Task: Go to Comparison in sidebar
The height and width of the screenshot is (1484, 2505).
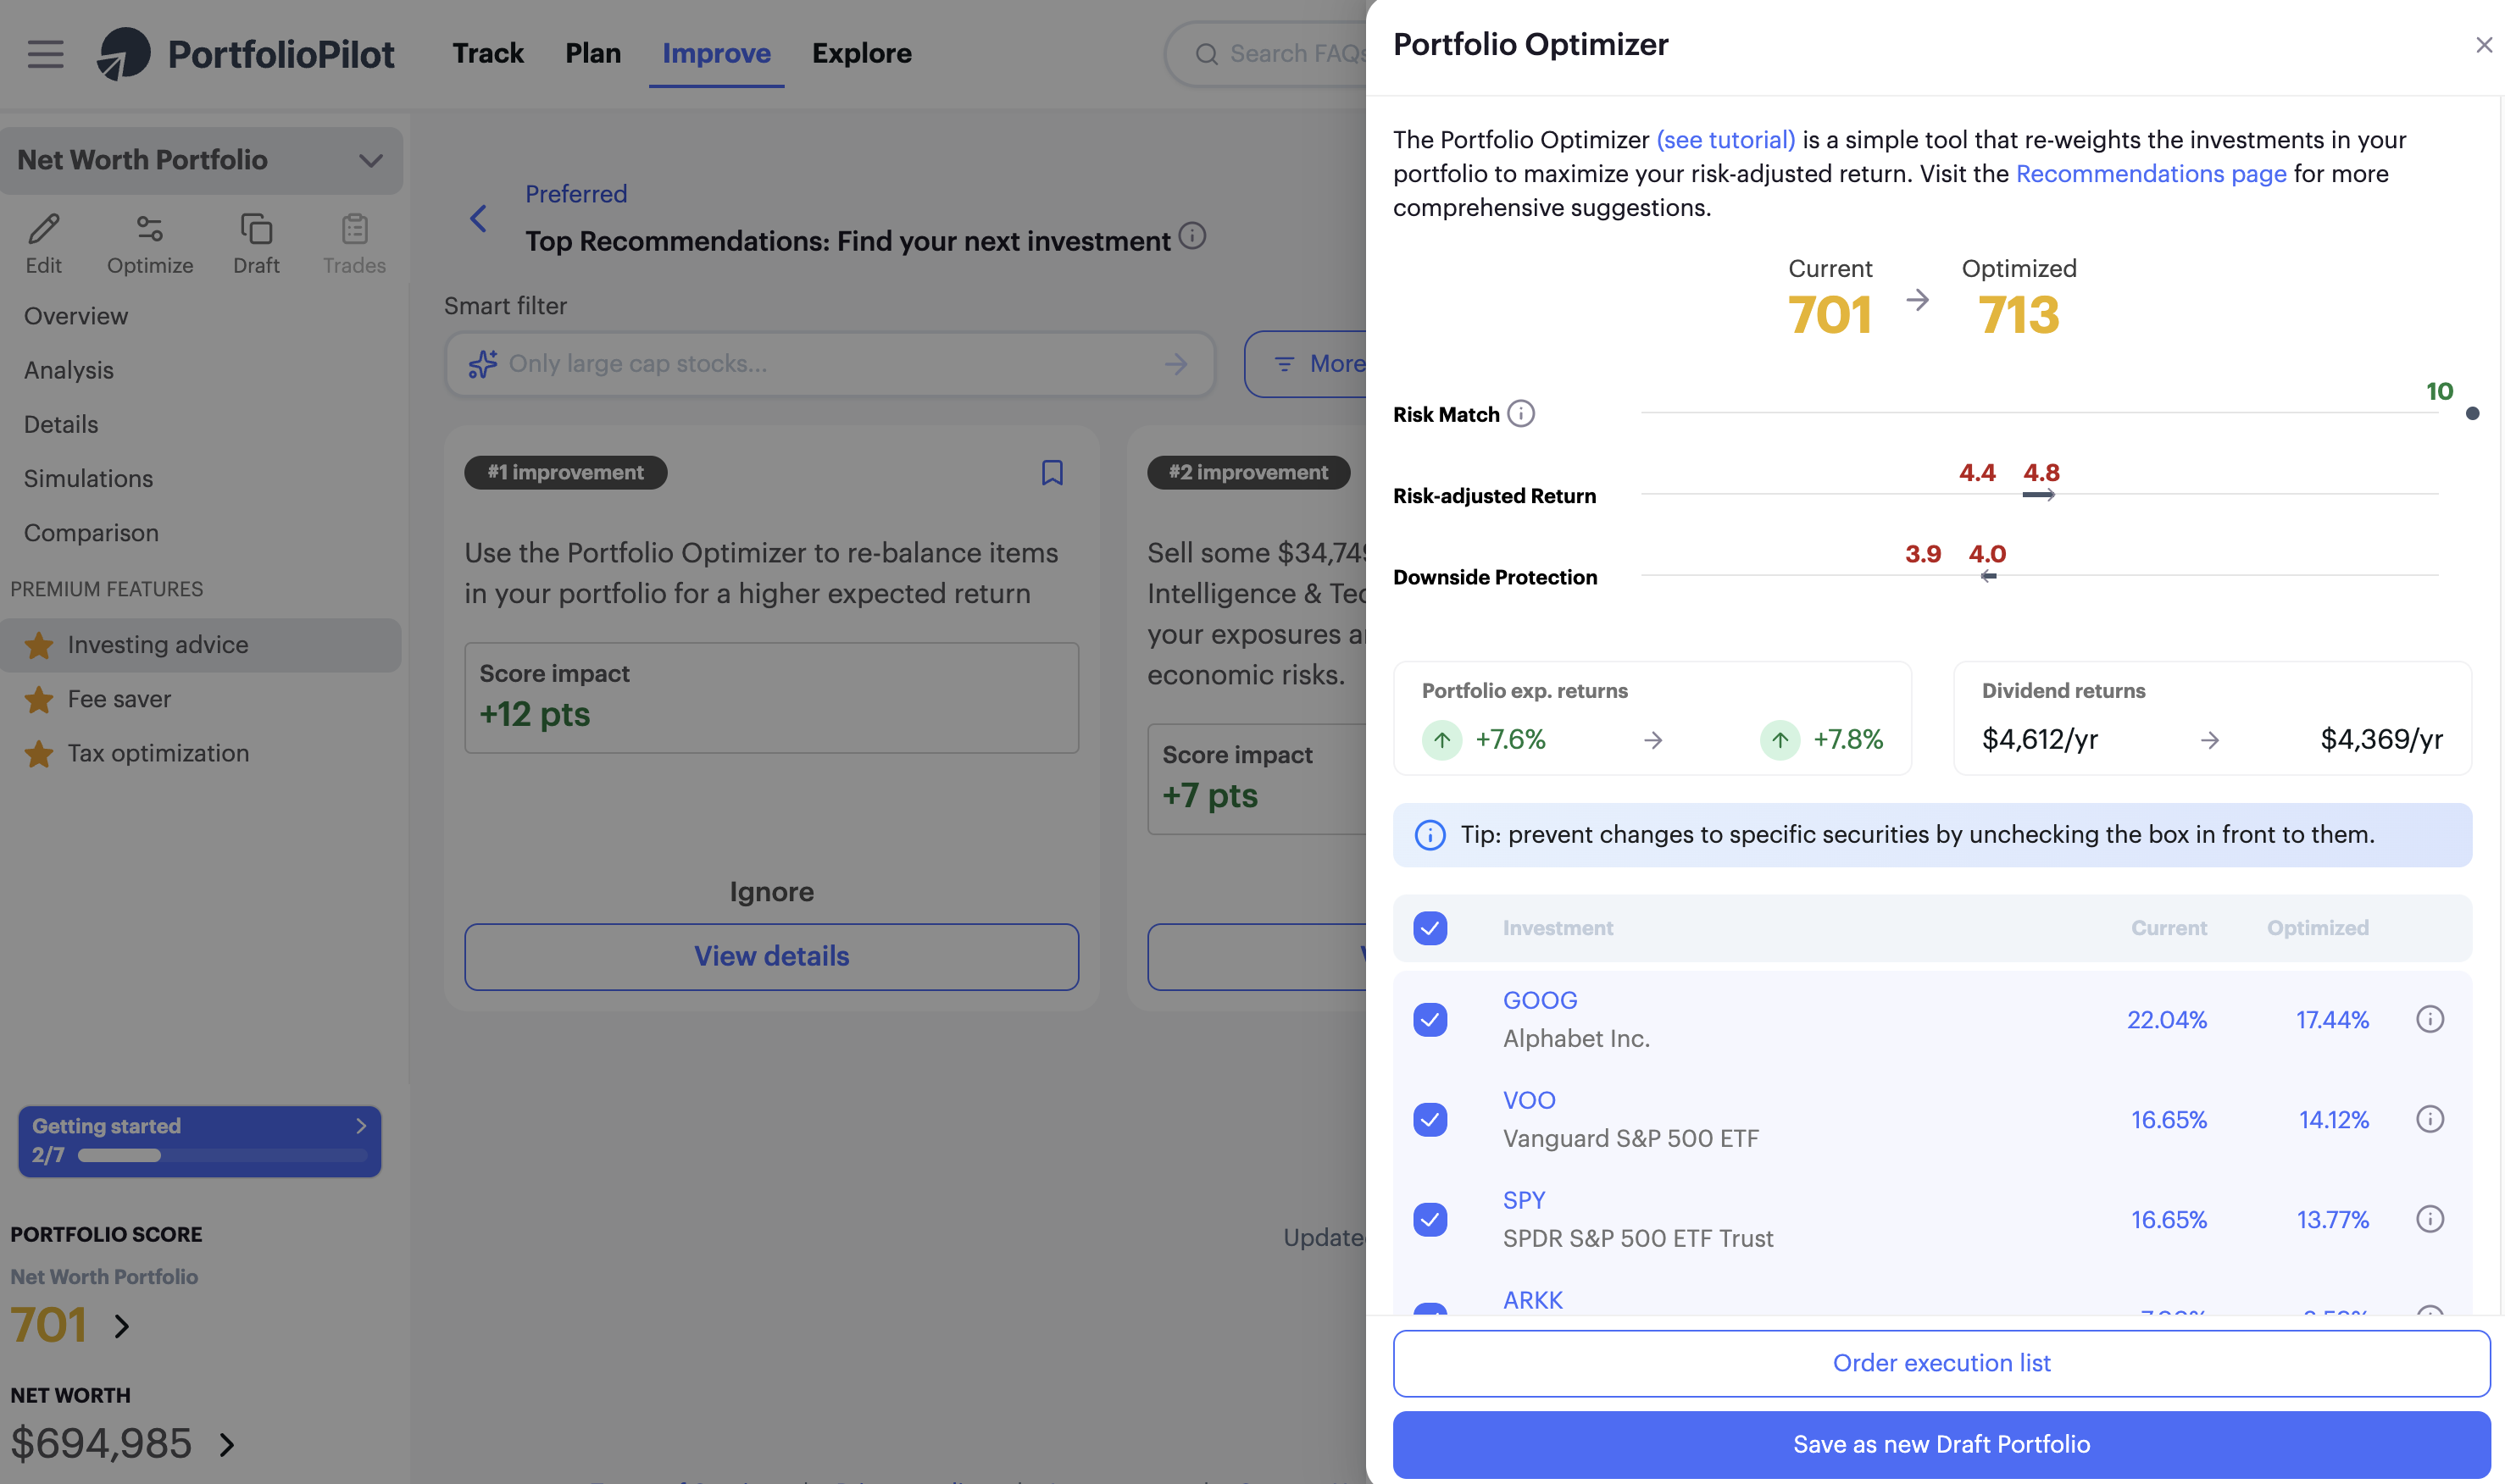Action: point(91,533)
